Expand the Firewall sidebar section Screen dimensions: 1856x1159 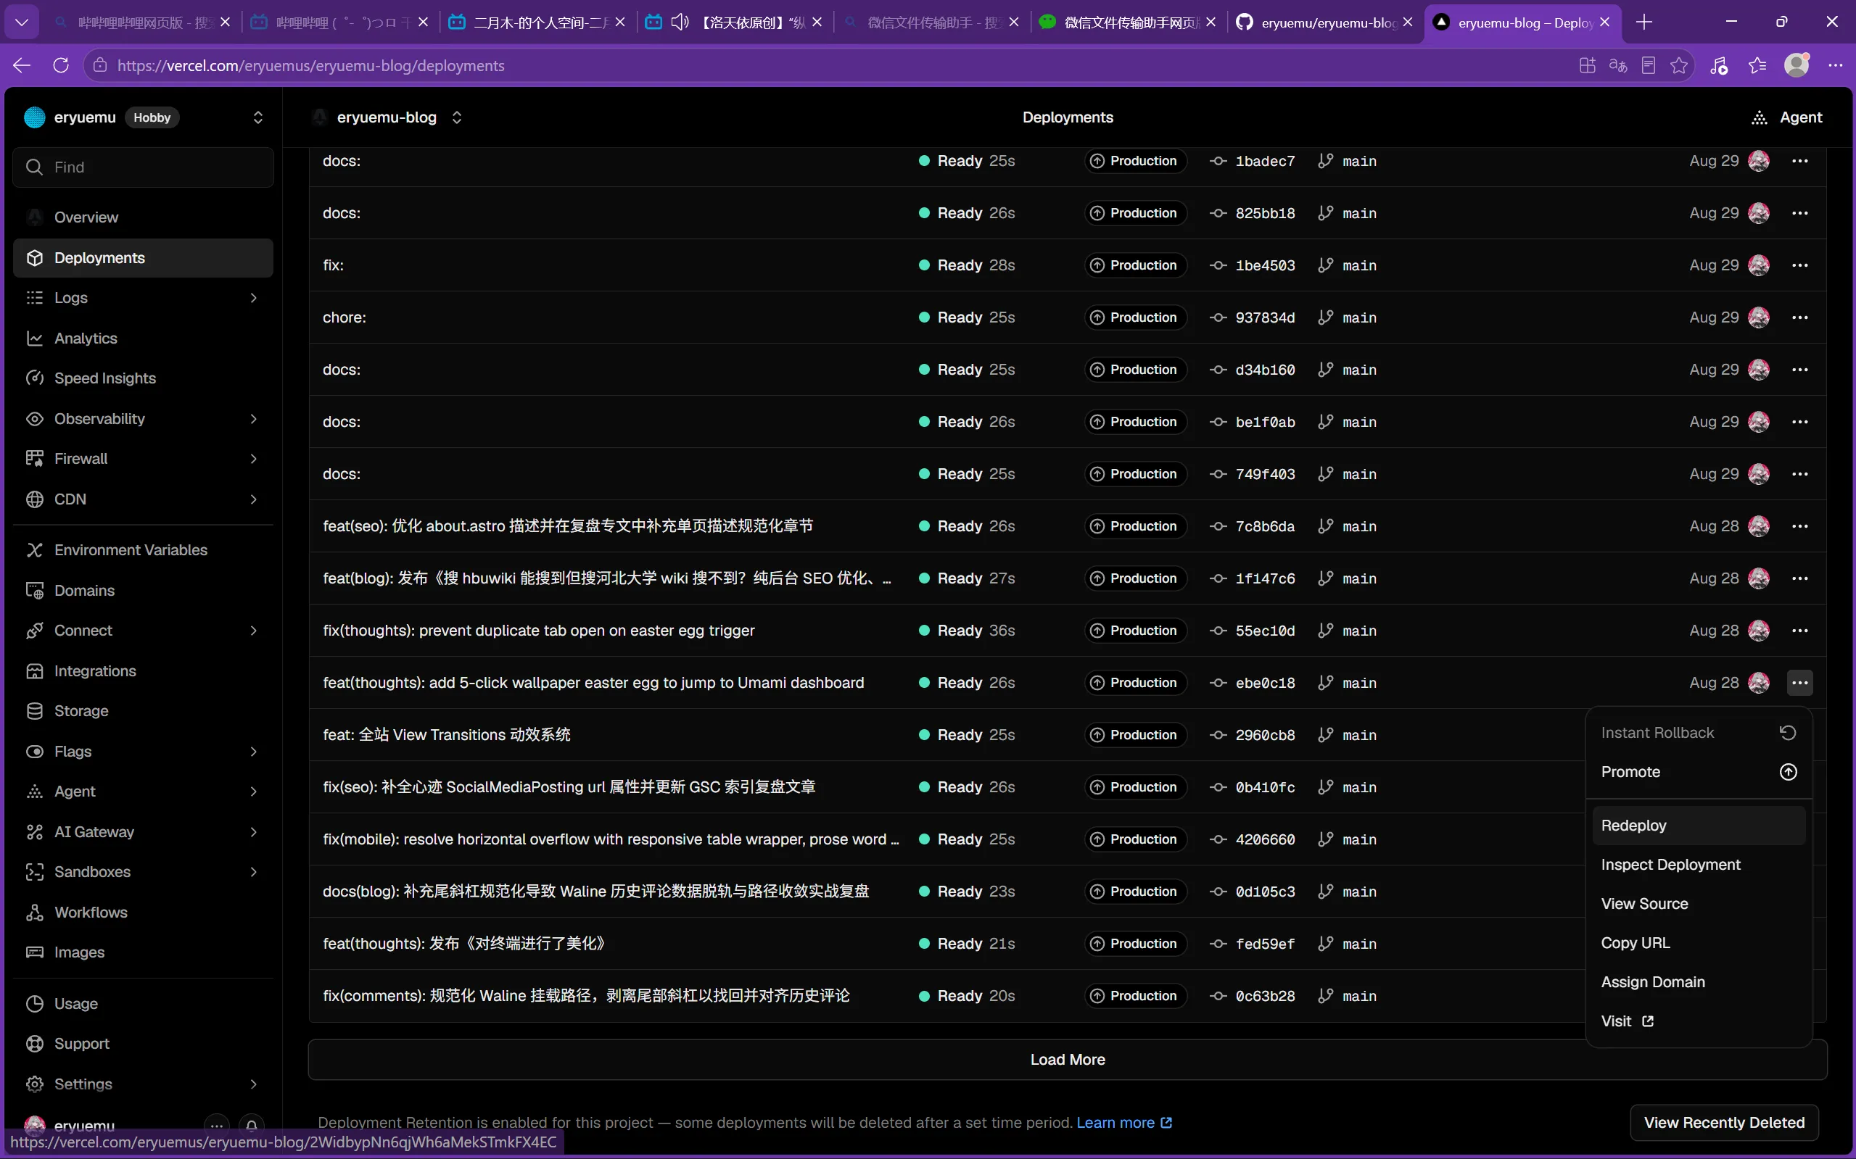[253, 458]
